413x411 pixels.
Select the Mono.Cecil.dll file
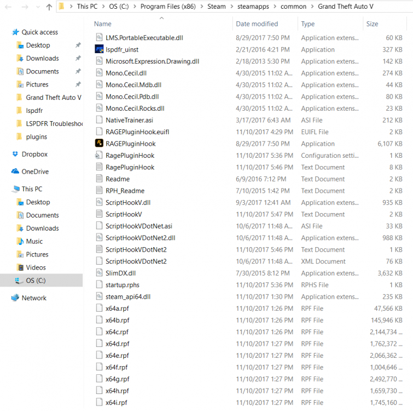126,73
